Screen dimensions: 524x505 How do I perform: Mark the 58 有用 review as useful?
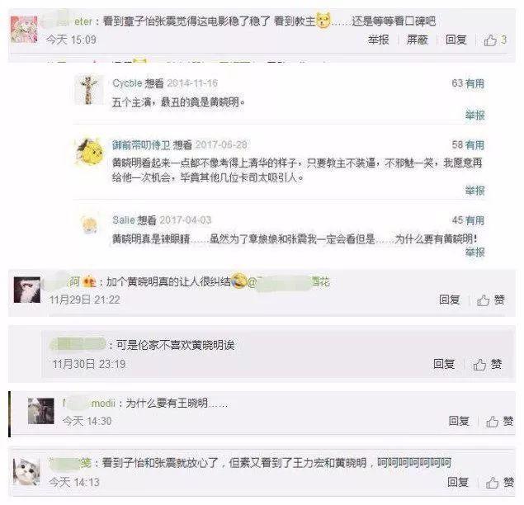(x=468, y=145)
